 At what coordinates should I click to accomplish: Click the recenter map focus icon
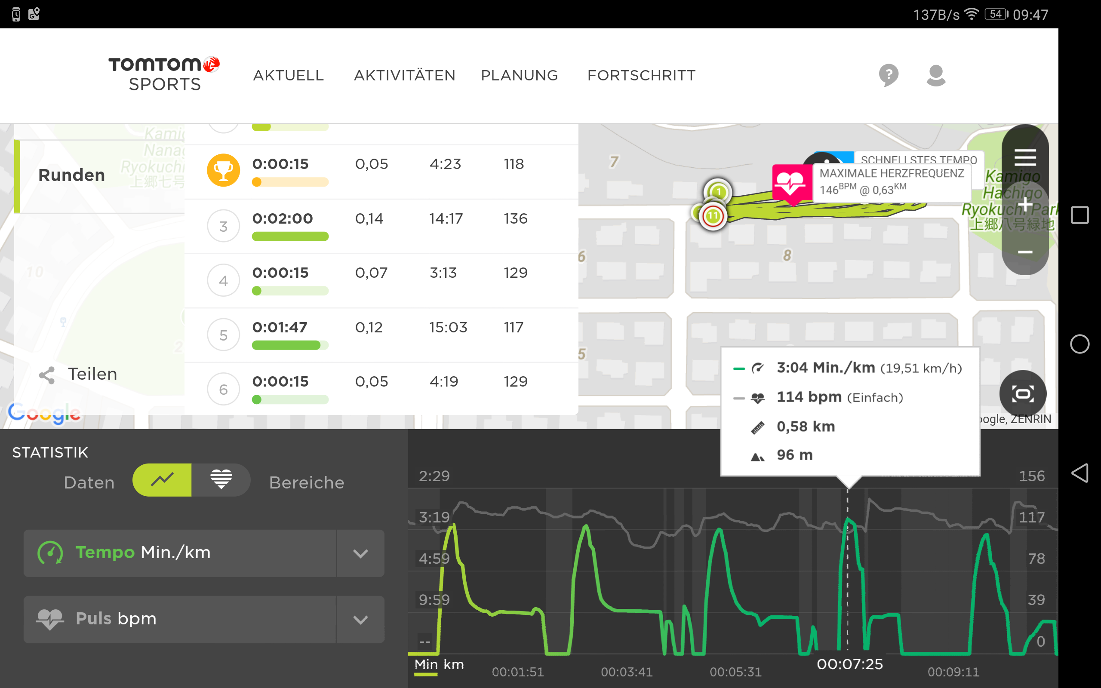pyautogui.click(x=1023, y=393)
